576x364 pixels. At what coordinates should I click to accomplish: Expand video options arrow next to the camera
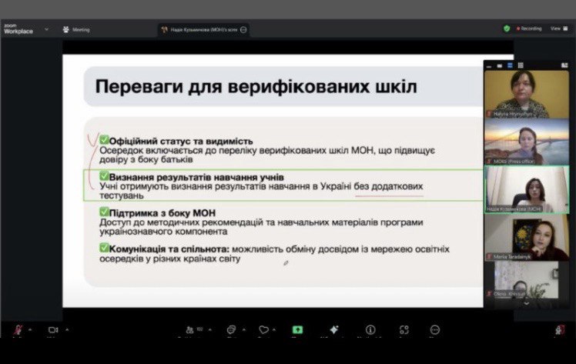click(68, 329)
